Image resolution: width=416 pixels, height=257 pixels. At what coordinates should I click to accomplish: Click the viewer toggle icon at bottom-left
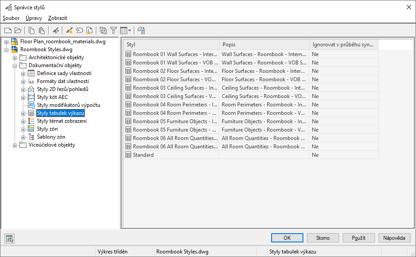(10, 239)
